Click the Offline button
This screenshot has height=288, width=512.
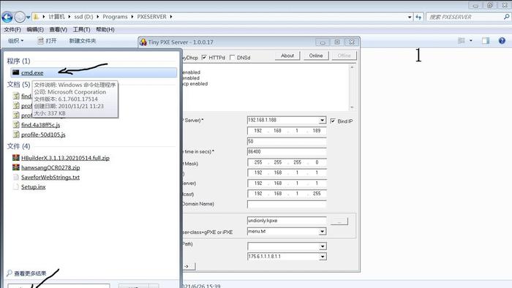tap(345, 56)
